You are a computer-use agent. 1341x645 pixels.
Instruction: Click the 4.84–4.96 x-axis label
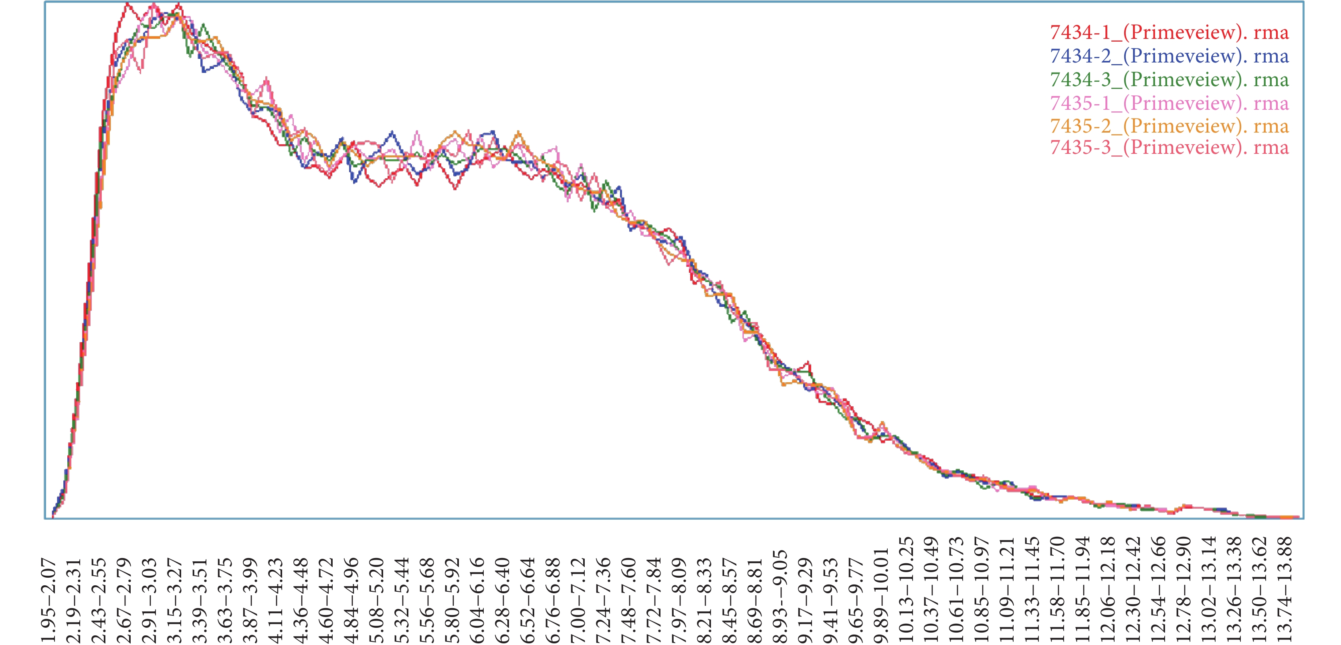tap(351, 600)
